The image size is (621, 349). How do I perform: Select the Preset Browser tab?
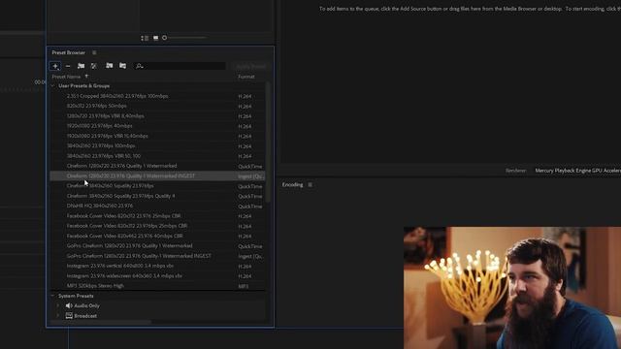[x=69, y=52]
